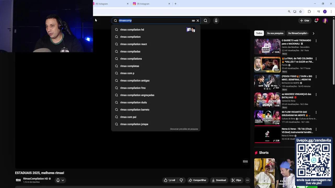Open "30 FLOW VICIANTES" video thumbnail

click(x=267, y=118)
